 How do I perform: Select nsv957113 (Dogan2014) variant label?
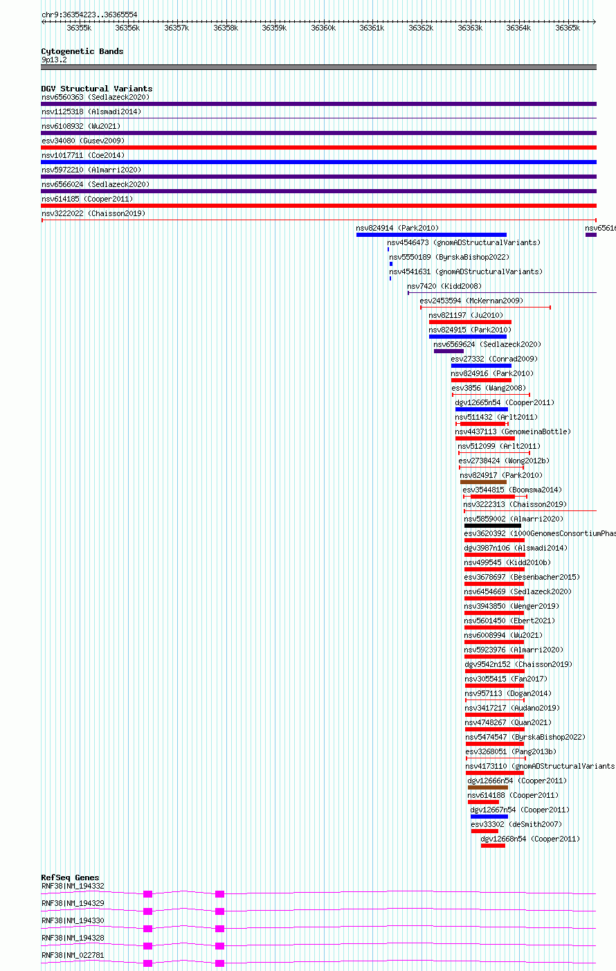(x=508, y=693)
